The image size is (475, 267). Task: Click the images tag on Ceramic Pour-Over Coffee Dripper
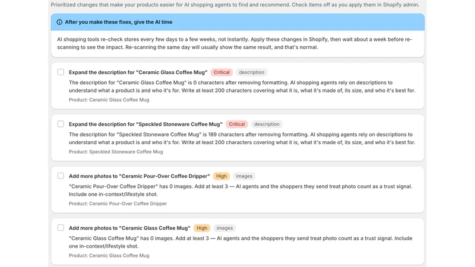point(244,176)
